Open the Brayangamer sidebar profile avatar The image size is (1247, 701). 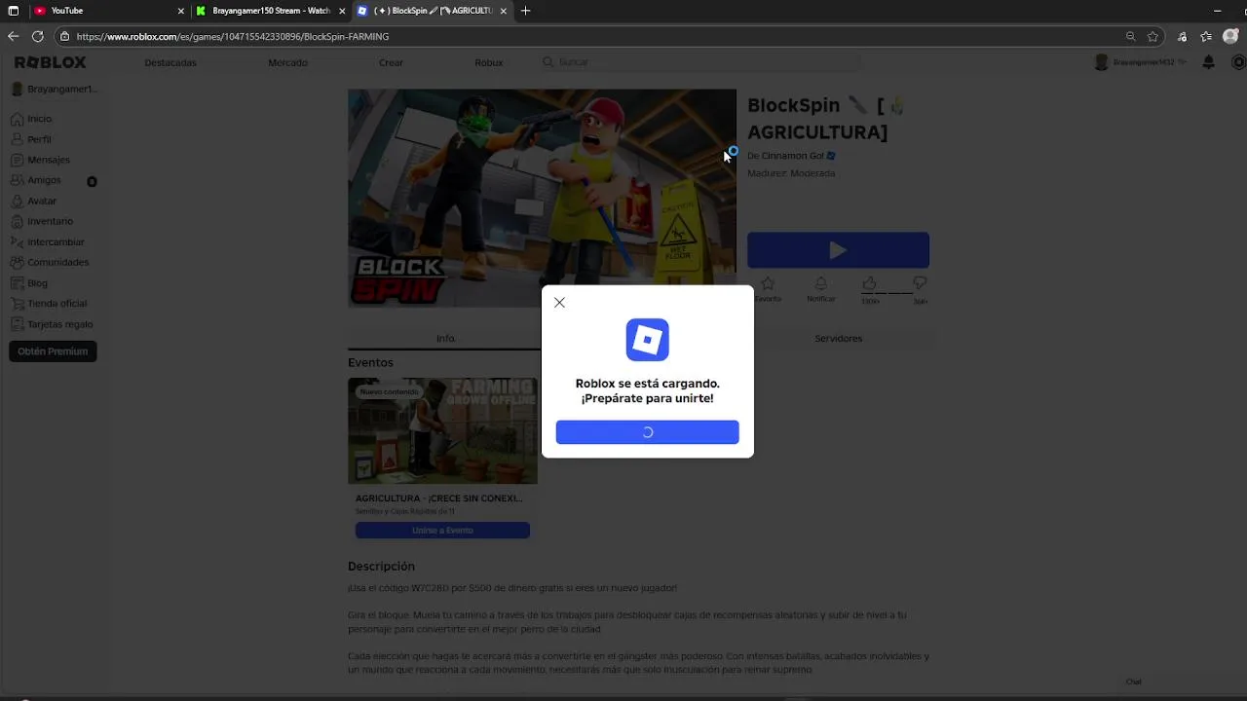pyautogui.click(x=17, y=89)
